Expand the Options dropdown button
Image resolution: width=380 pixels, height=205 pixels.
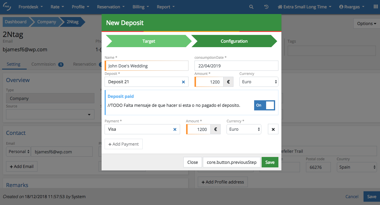coord(367,24)
